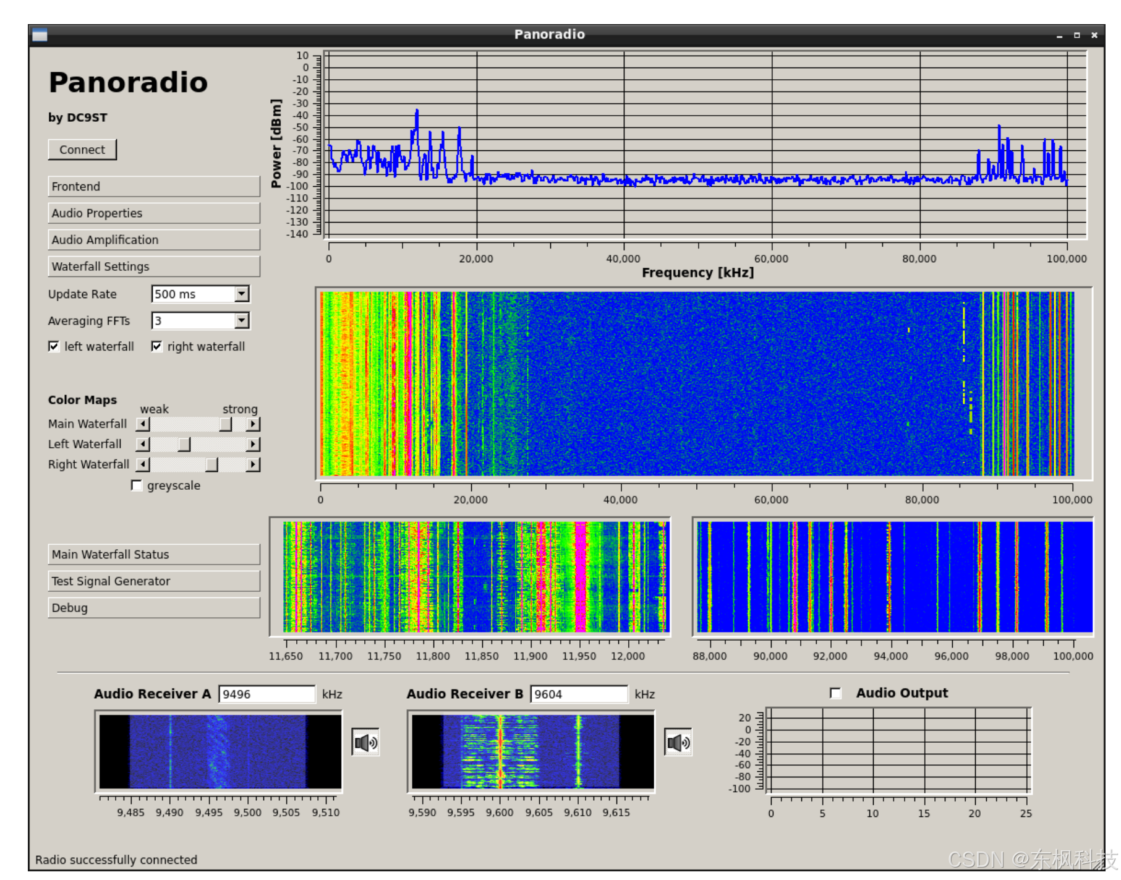Click the Left Waterfall color map slider handle

184,445
